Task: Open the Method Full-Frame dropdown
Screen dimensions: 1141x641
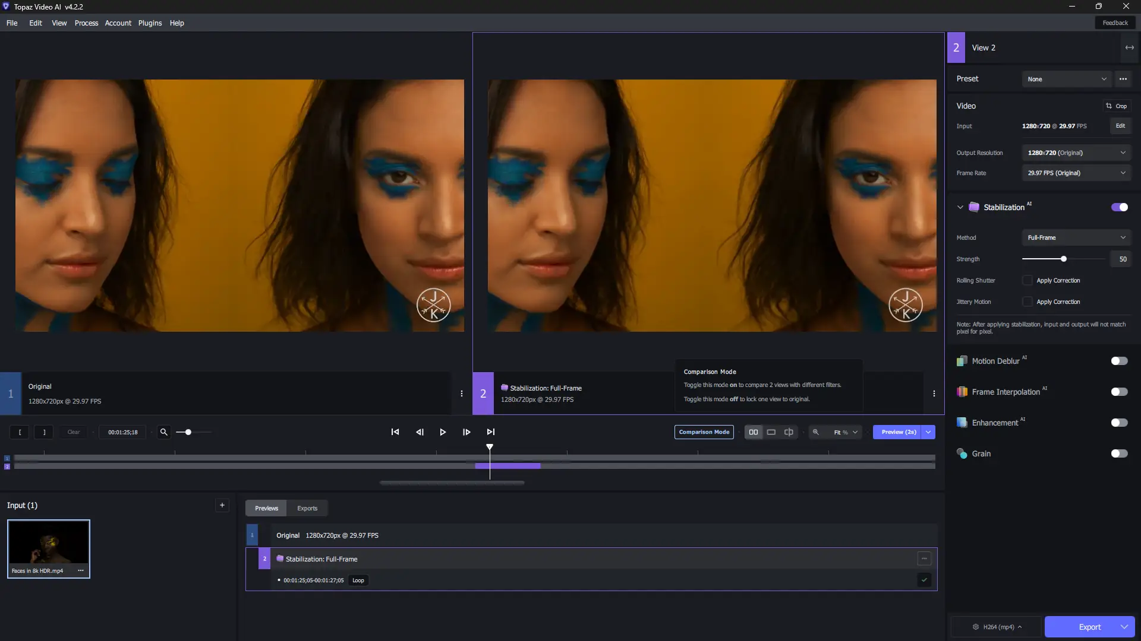Action: [1076, 237]
